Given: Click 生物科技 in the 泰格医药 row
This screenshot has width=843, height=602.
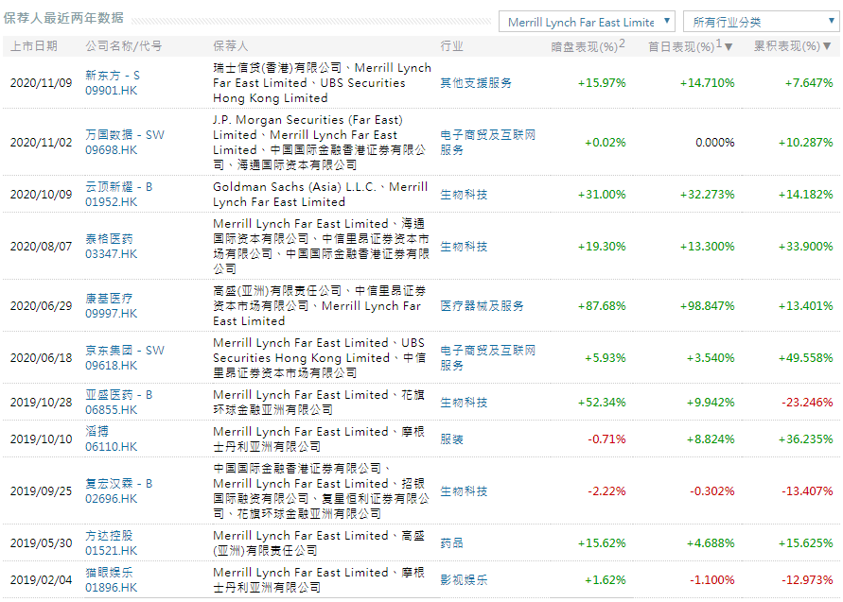Looking at the screenshot, I should pos(464,247).
